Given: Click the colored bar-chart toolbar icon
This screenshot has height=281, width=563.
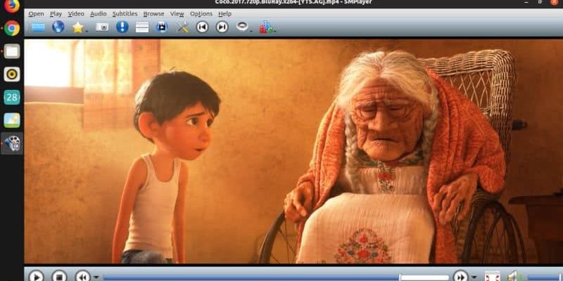Looking at the screenshot, I should coord(267,27).
